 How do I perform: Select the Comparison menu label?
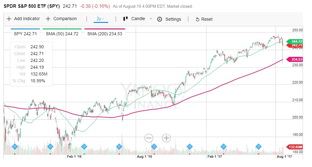coord(65,19)
